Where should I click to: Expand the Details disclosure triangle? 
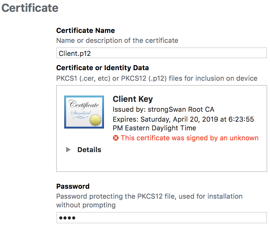tap(68, 150)
